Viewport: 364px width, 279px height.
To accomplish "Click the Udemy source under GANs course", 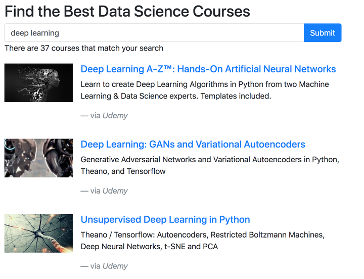I will pos(115,191).
